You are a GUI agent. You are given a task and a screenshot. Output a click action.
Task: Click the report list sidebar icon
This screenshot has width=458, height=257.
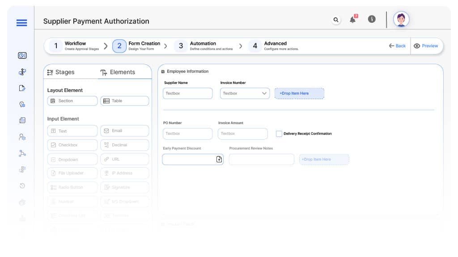coord(22,120)
